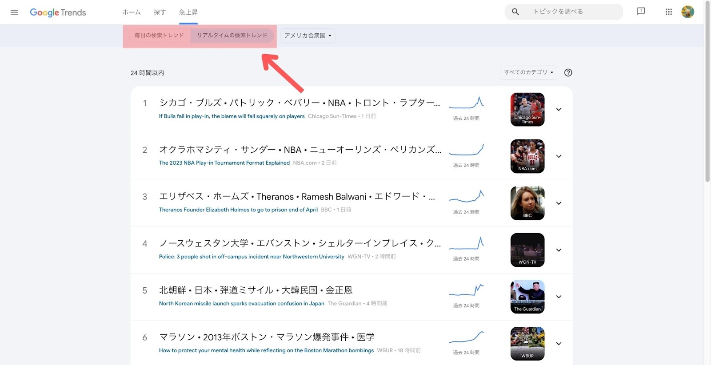711x365 pixels.
Task: Switch to 毎日の検索トレンド
Action: (x=159, y=35)
